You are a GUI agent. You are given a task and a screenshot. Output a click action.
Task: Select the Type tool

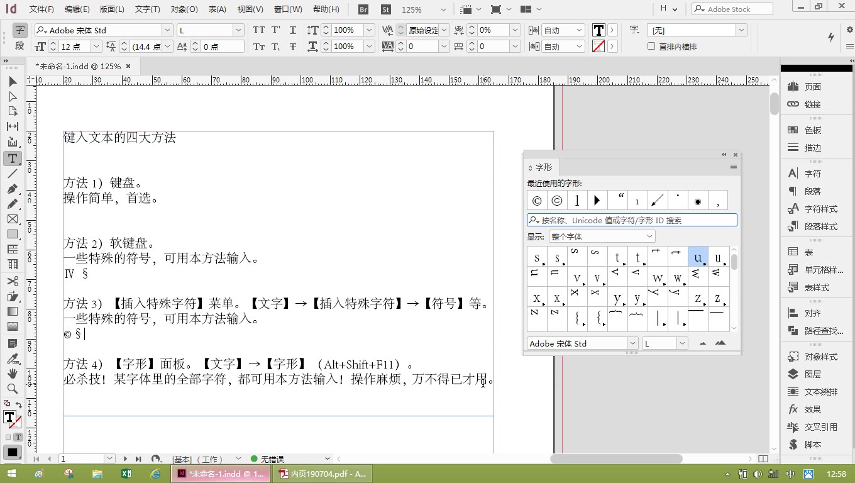point(13,158)
